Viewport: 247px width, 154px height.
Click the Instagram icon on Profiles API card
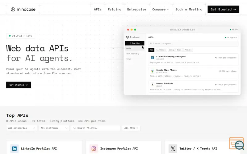(x=94, y=148)
